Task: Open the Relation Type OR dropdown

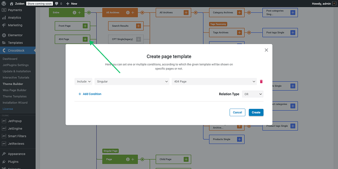Action: click(253, 94)
